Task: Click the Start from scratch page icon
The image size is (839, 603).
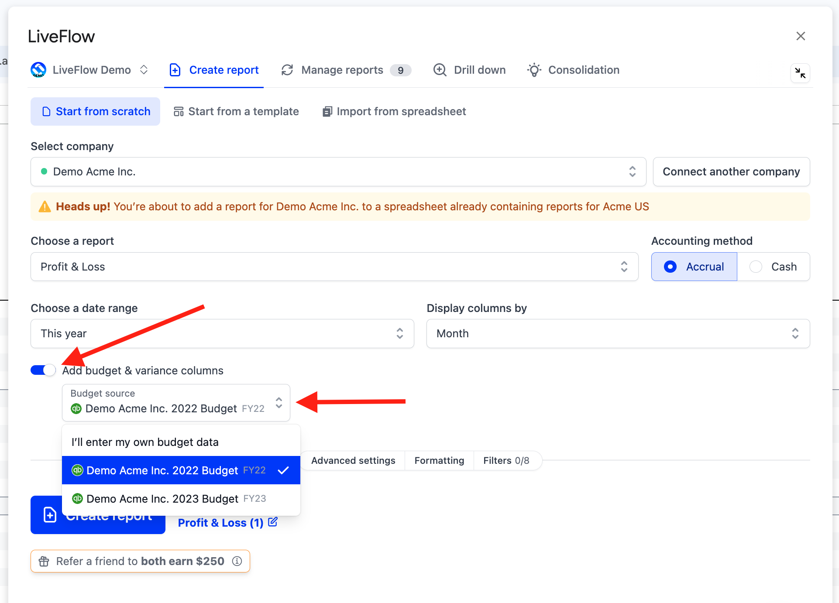Action: [x=46, y=112]
